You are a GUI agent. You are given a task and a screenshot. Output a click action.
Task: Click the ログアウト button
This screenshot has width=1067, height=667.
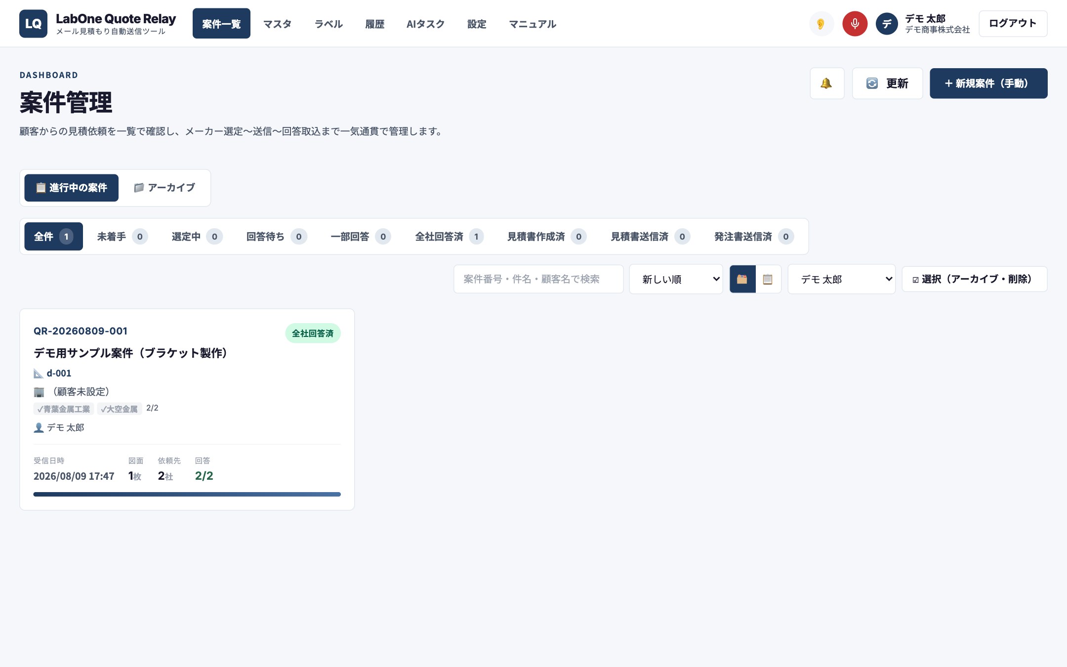[1013, 23]
